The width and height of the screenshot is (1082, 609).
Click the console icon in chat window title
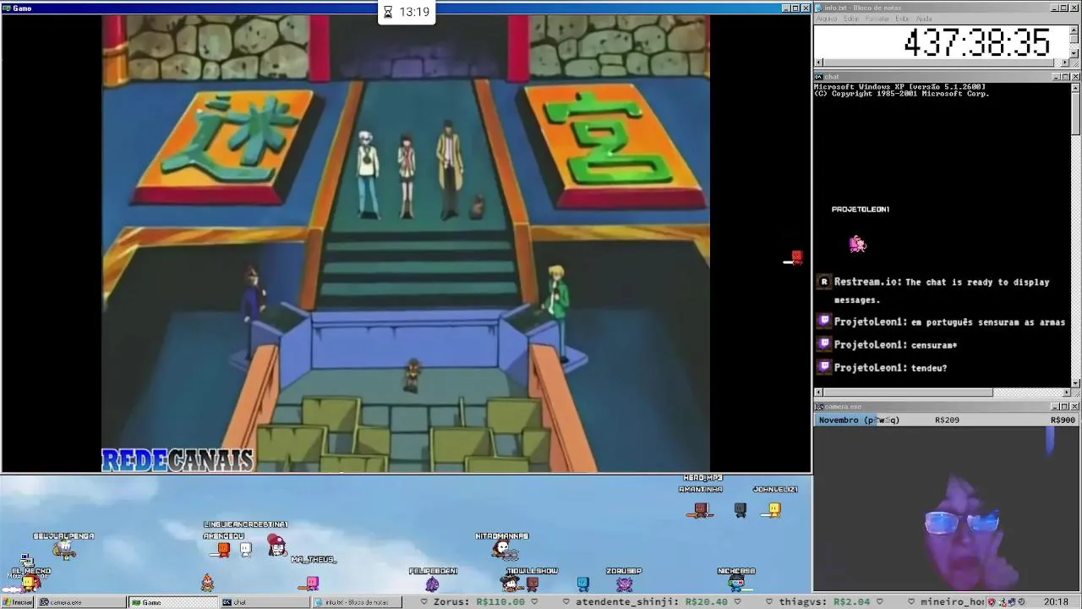[819, 76]
